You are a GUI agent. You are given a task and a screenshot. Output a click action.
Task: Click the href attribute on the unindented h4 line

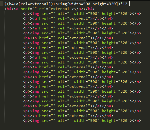pos(25,9)
